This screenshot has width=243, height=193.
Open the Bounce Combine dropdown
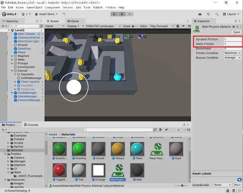(232, 58)
